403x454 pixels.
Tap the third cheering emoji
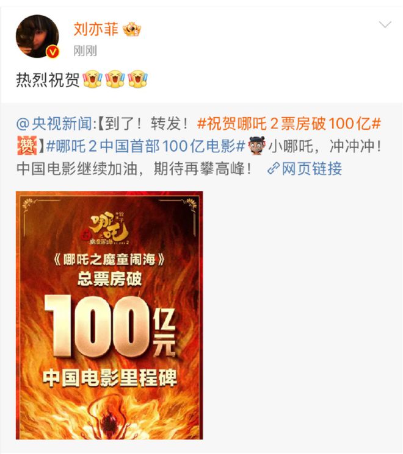click(138, 79)
